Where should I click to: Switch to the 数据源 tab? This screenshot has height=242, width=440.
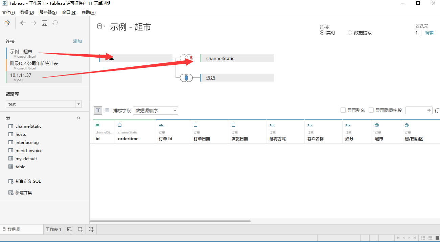tap(22, 230)
